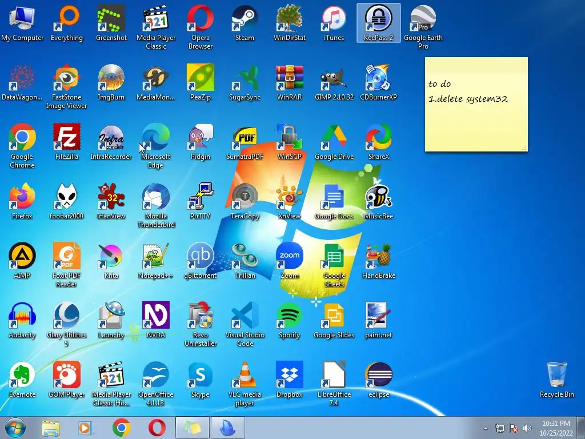
Task: Switch to Sticky Notes taskbar button
Action: [192, 428]
